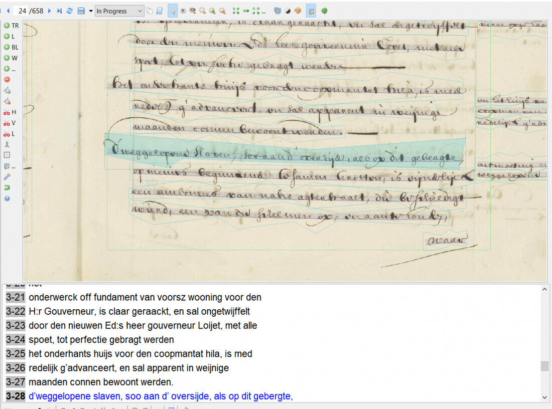Select transcript line 3-22 'H:r Gouverneur'
This screenshot has width=552, height=409.
[x=139, y=311]
